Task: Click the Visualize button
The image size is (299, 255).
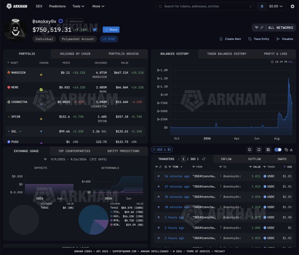Action: pos(284,39)
